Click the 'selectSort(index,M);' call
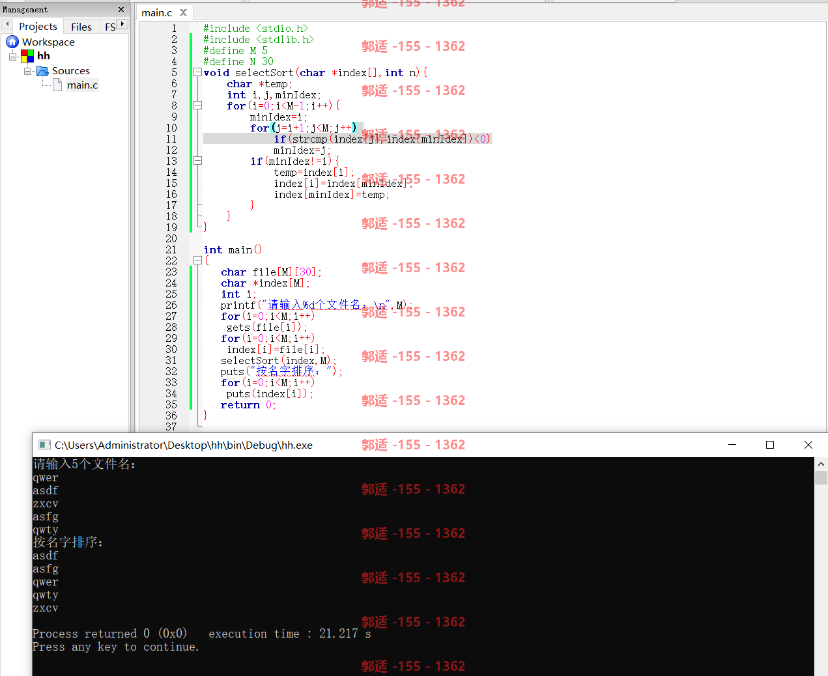 pos(279,360)
